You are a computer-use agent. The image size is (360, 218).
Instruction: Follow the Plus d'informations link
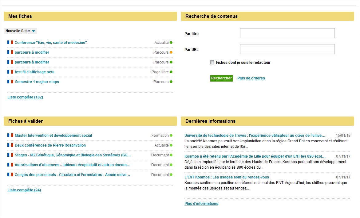[201, 204]
